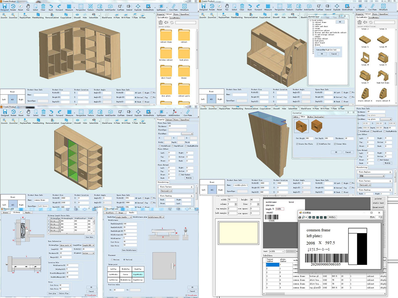398x298 pixels.
Task: Click back arrow in corner-wardrobe module browser
Action: pos(166,22)
